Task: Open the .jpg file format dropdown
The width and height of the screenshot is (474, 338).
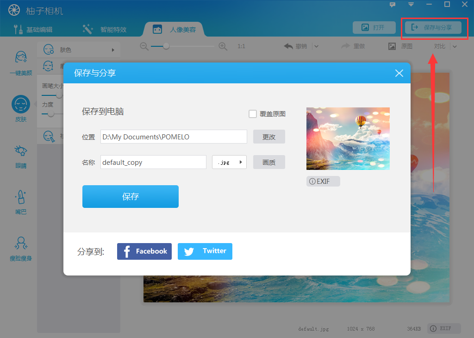Action: [x=229, y=162]
